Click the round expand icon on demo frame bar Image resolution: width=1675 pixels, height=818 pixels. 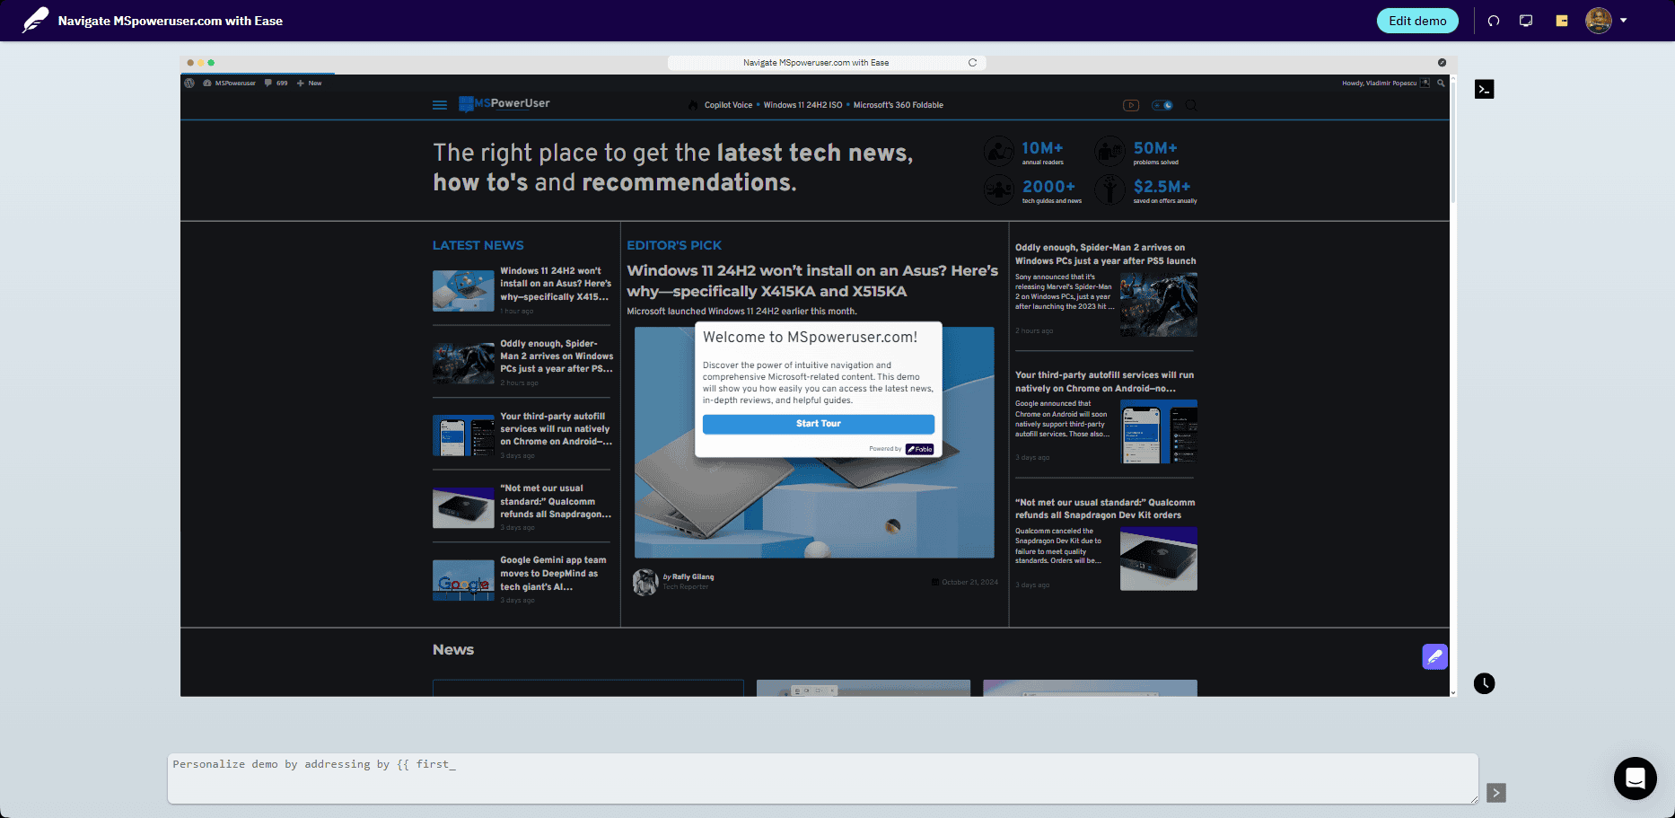(x=1442, y=63)
